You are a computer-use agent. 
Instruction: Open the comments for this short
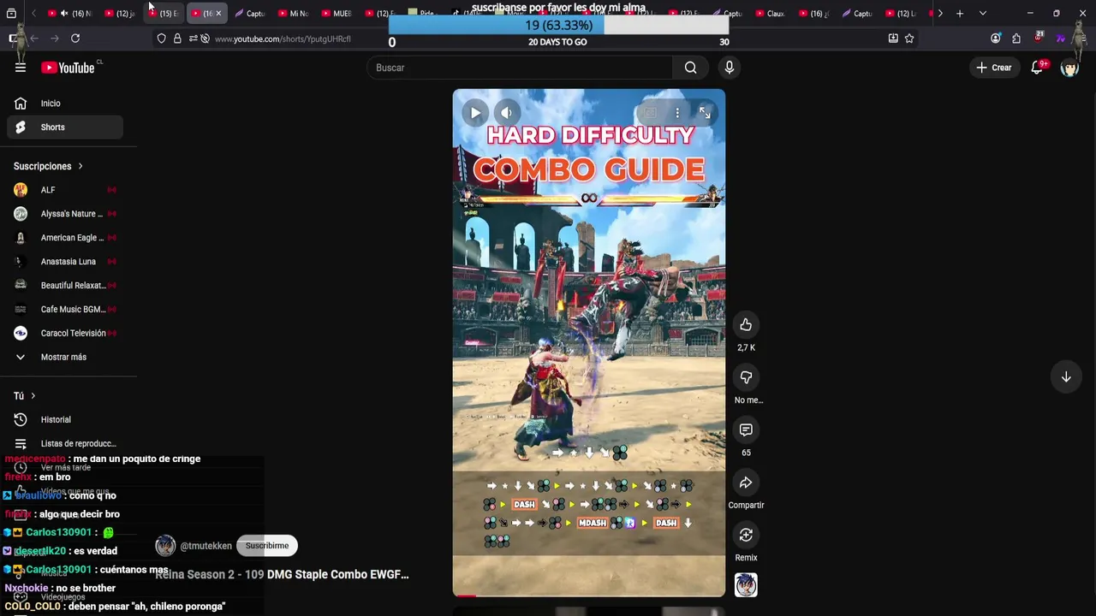point(746,430)
